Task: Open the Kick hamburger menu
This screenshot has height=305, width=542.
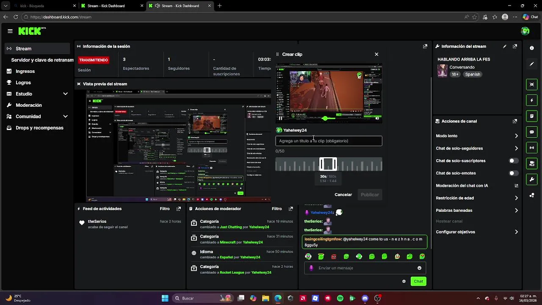Action: point(10,31)
